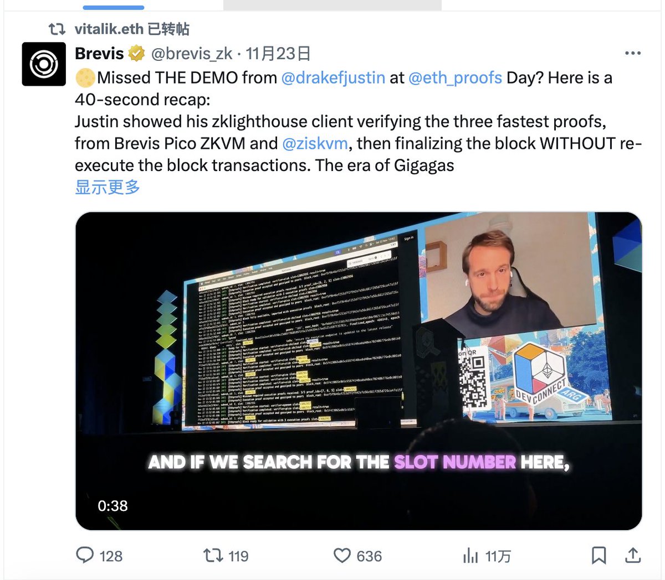Open the vitalik.eth 已转帖 link
Screen dimensions: 665x580
[x=132, y=29]
